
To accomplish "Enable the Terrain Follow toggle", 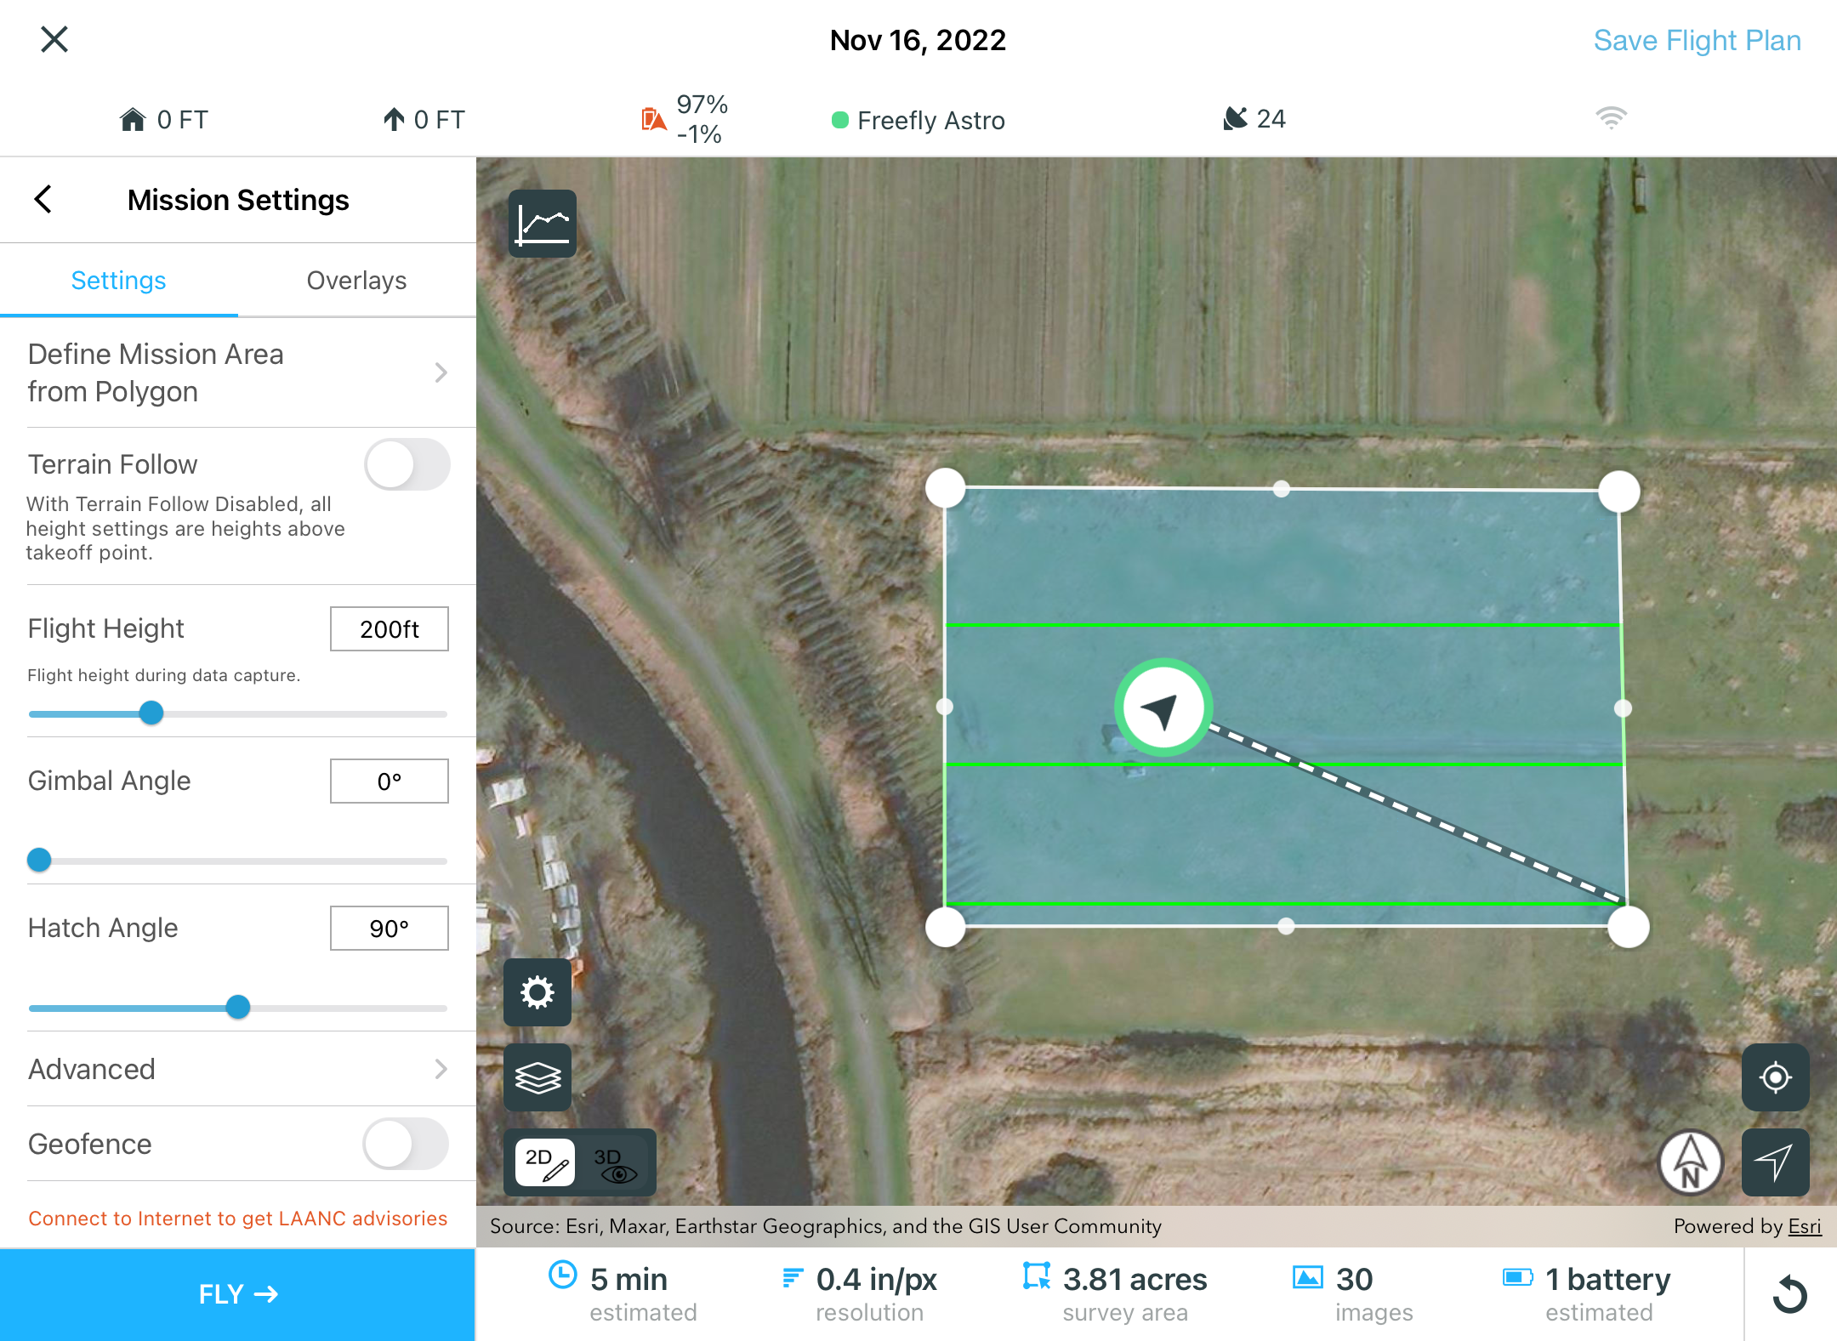I will [x=407, y=465].
